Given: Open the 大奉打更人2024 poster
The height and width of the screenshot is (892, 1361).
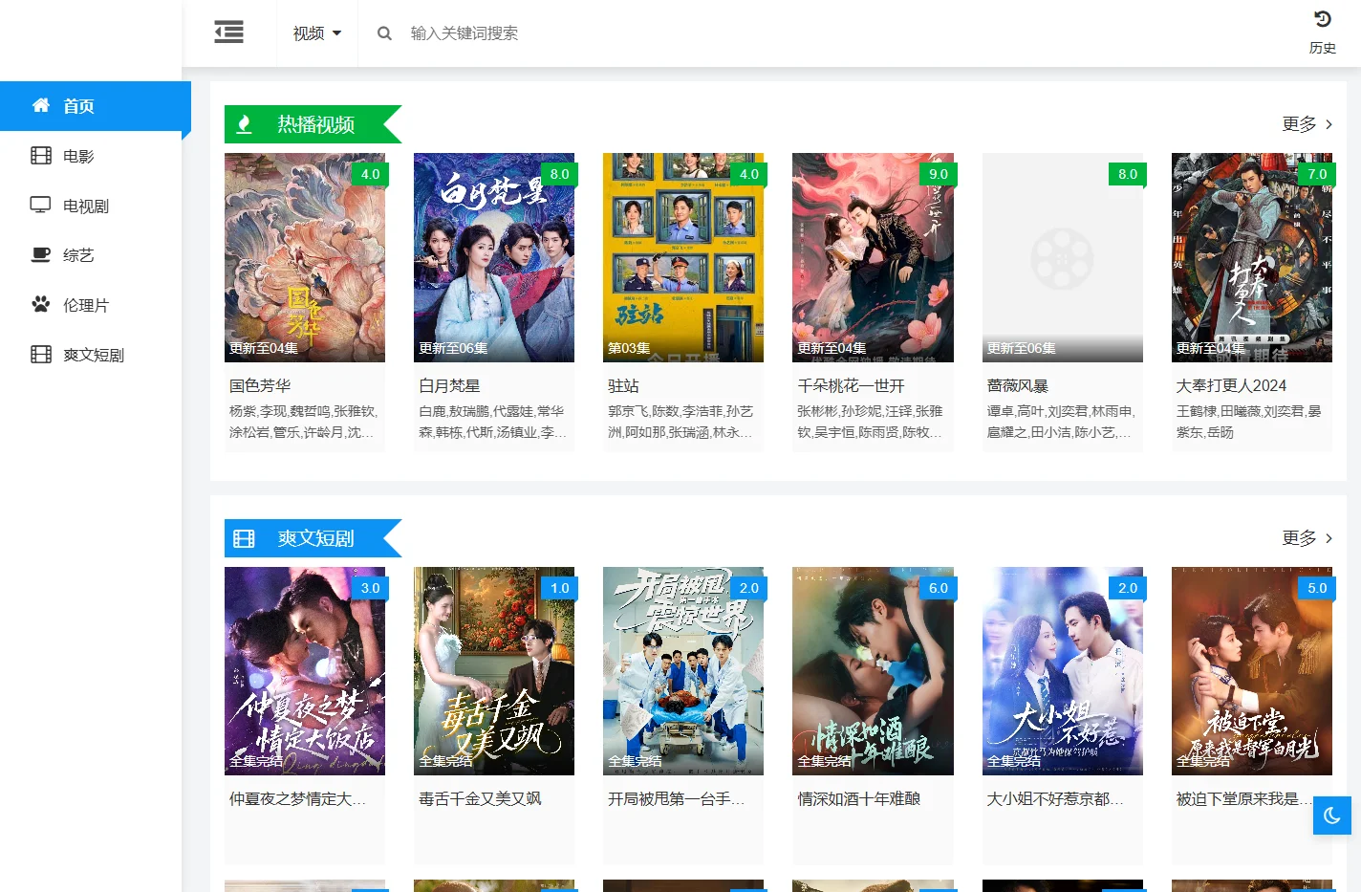Looking at the screenshot, I should tap(1252, 257).
